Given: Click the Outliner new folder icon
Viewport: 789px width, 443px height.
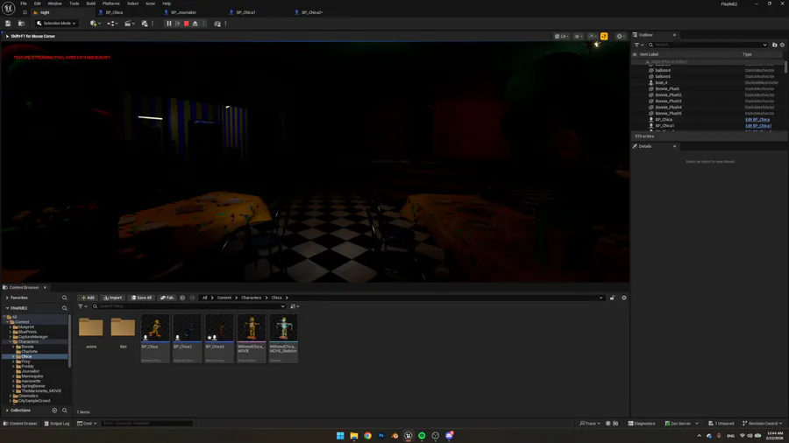Looking at the screenshot, I should click(774, 45).
